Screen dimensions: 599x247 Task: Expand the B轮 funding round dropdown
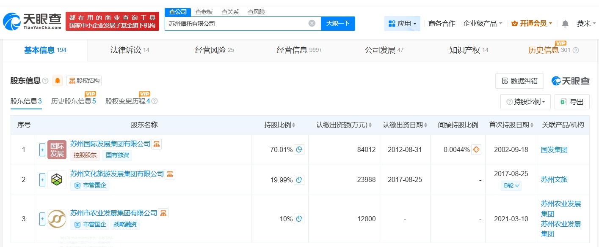pyautogui.click(x=511, y=185)
